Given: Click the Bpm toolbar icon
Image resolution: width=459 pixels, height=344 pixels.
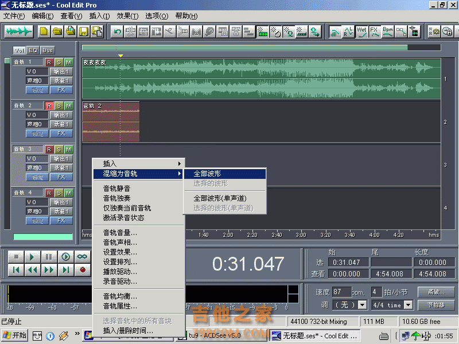Looking at the screenshot, I should (x=388, y=31).
